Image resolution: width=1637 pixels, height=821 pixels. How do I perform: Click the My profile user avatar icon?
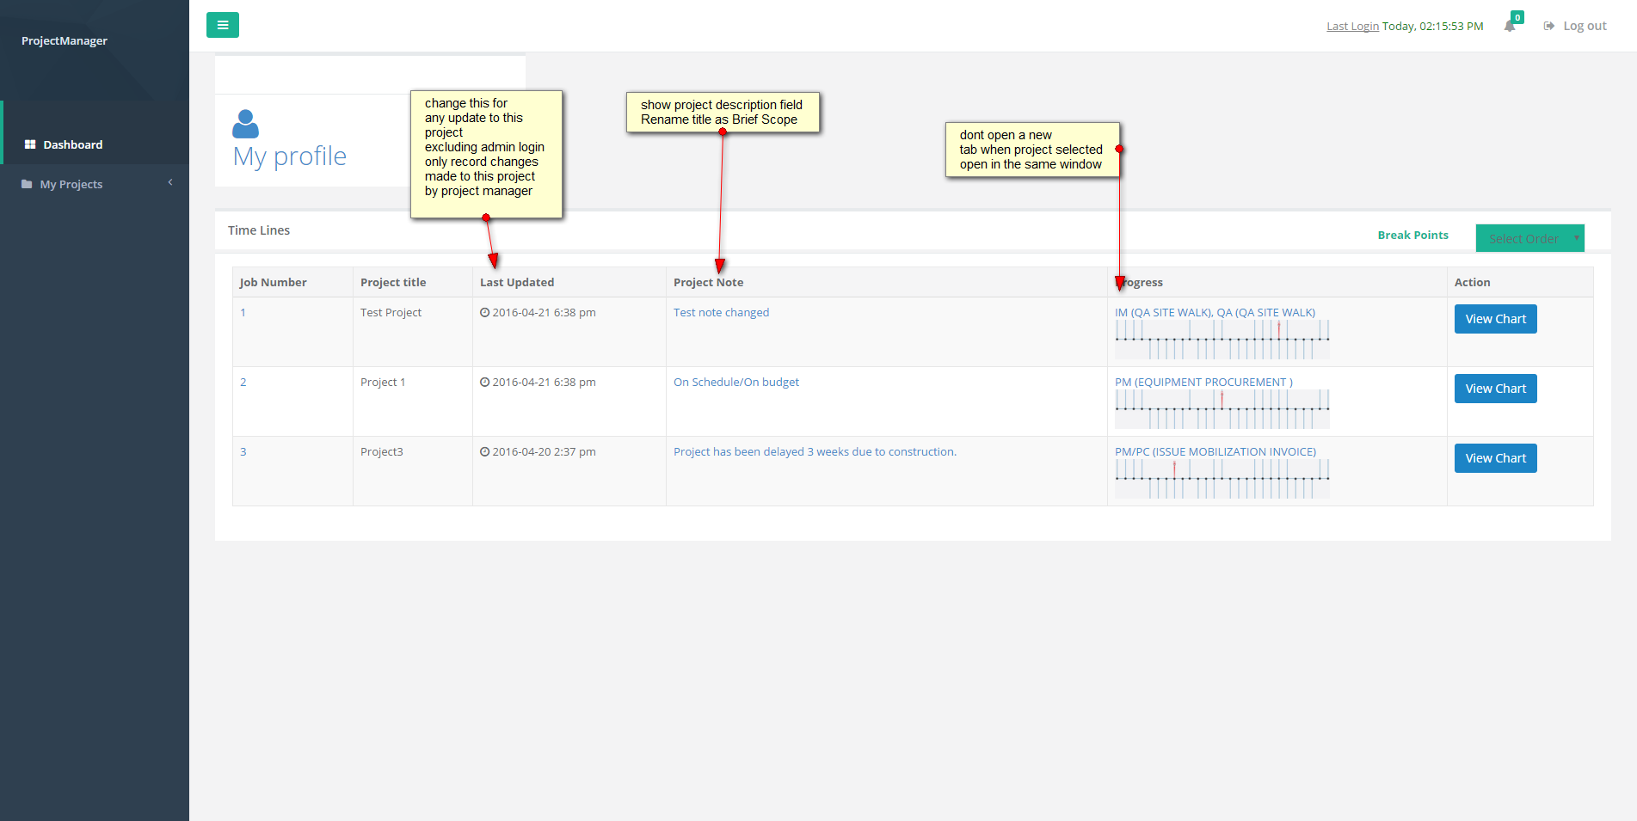[245, 124]
